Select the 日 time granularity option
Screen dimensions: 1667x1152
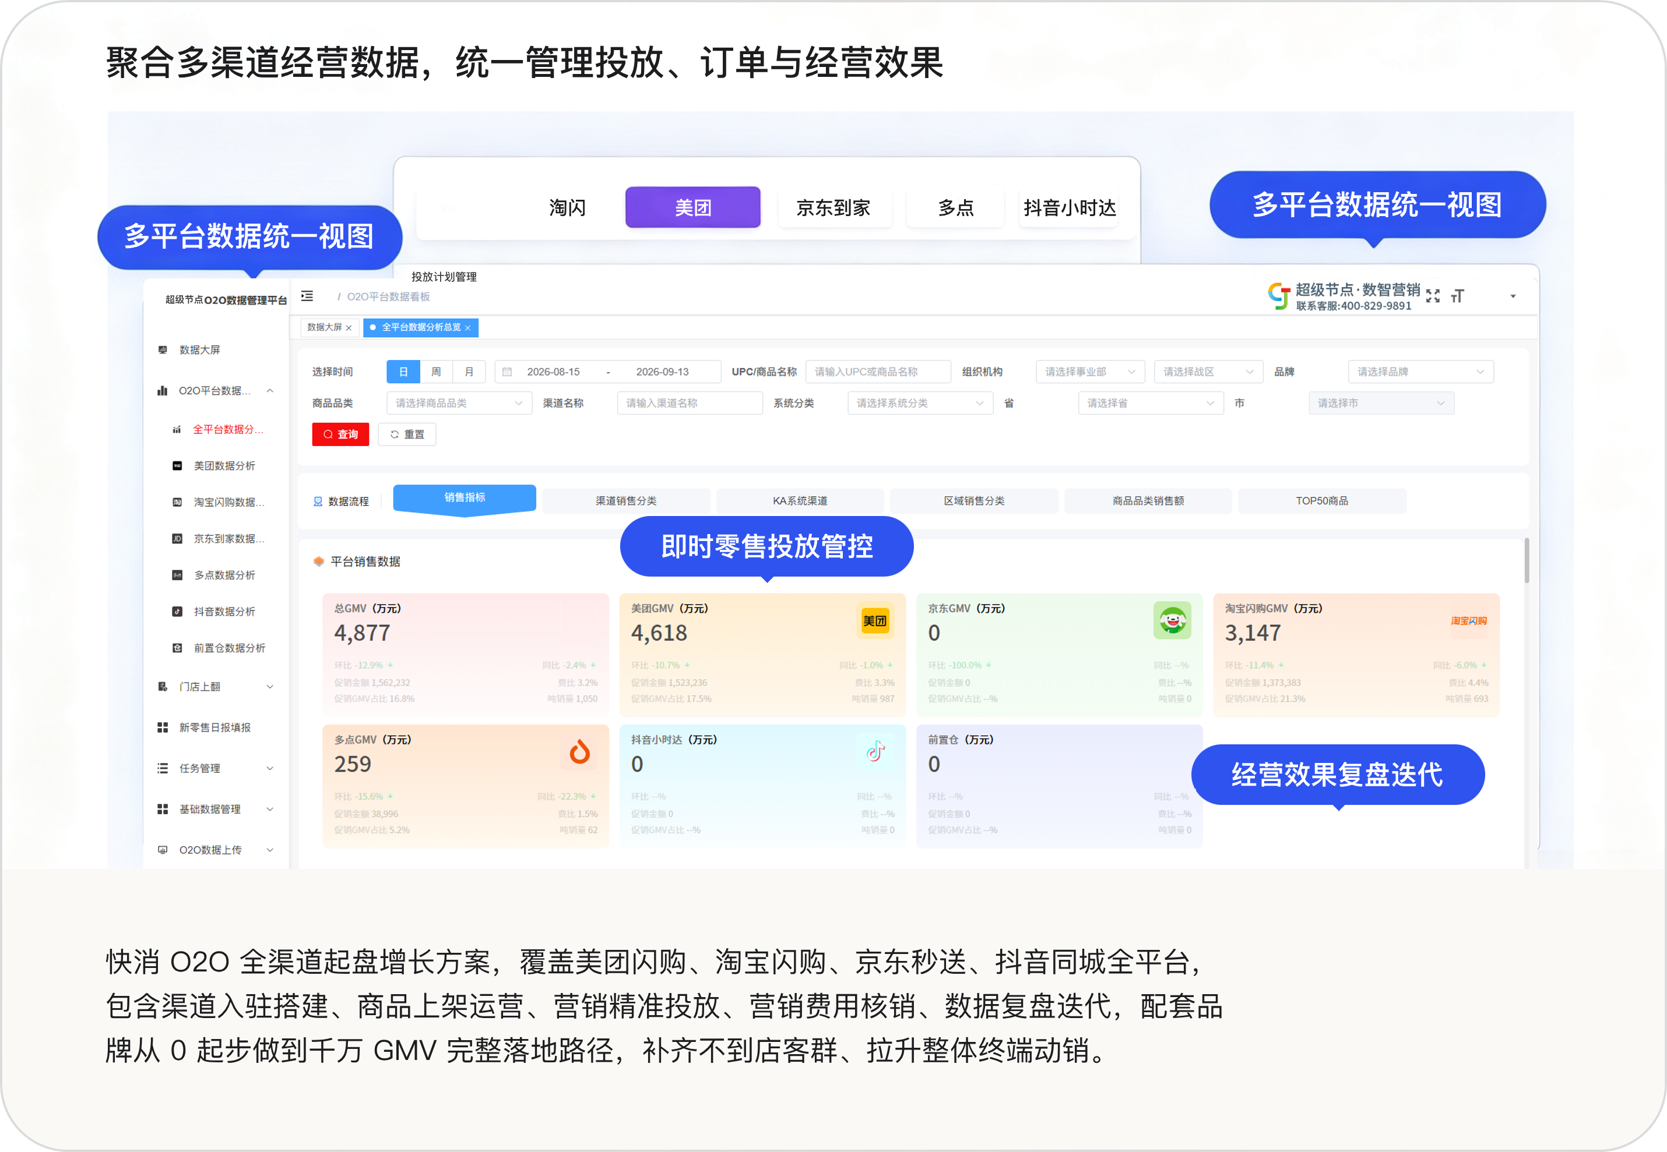403,372
